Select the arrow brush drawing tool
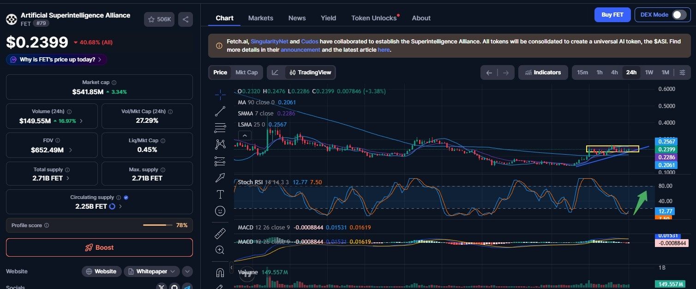The image size is (696, 289). (220, 178)
